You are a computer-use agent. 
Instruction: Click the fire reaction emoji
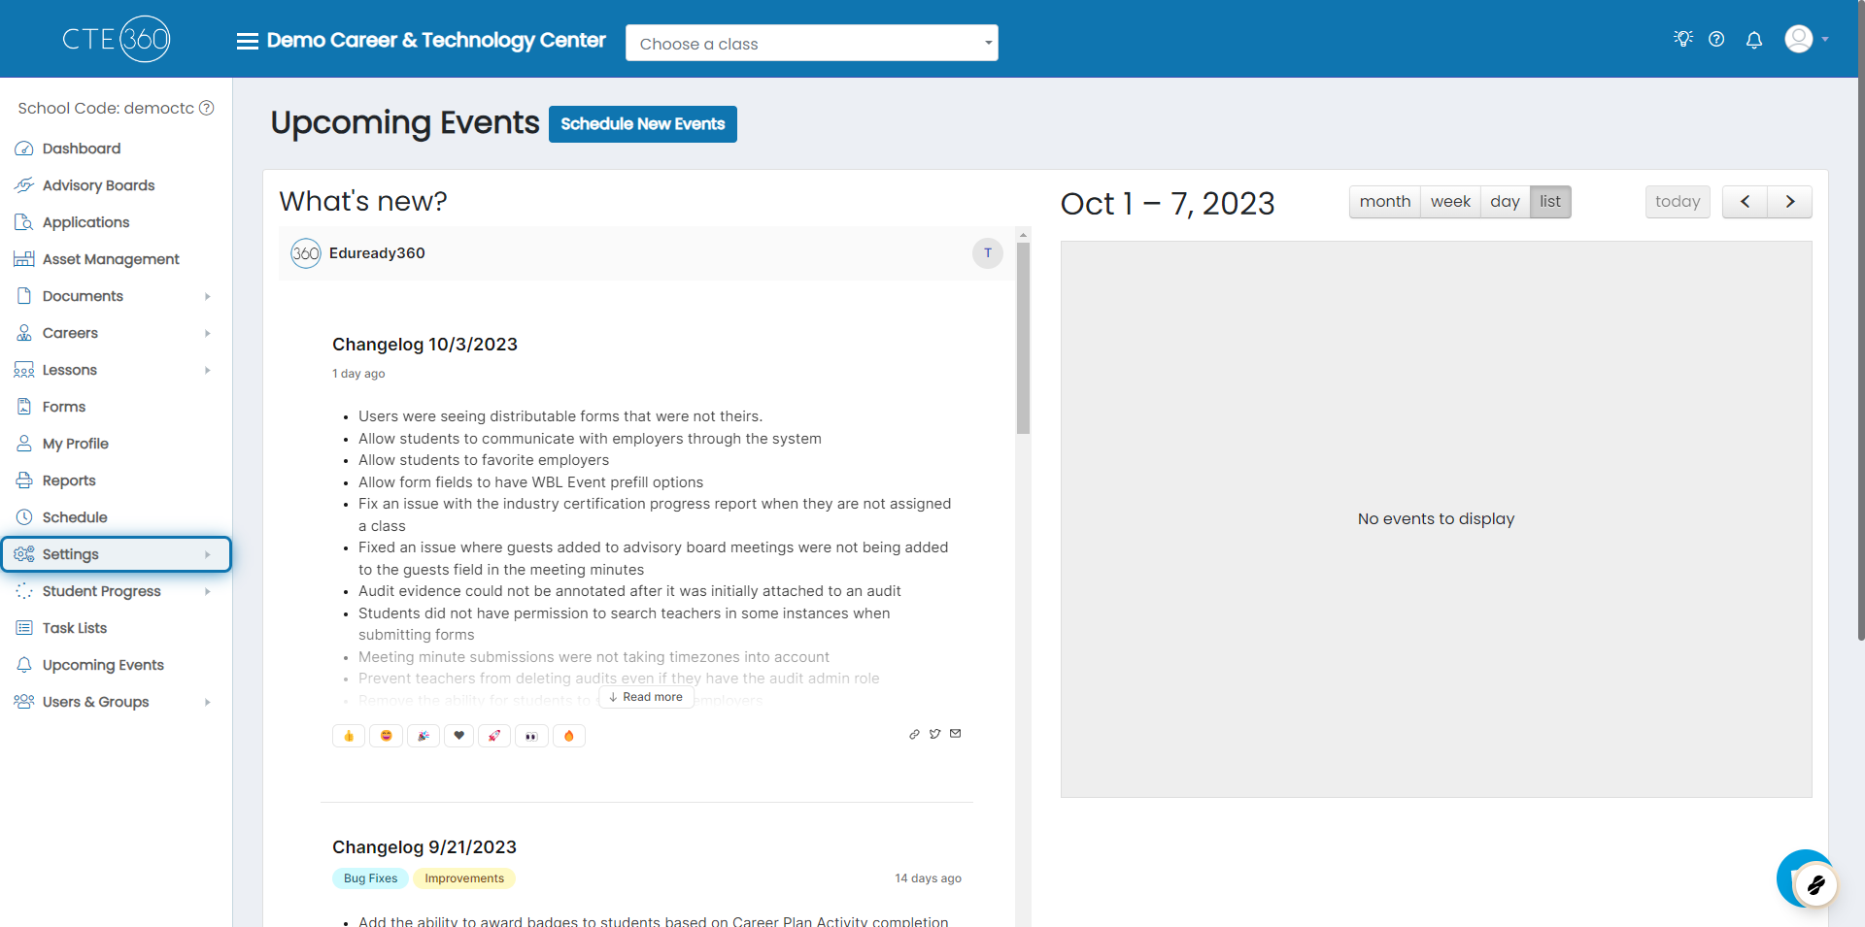(x=569, y=736)
